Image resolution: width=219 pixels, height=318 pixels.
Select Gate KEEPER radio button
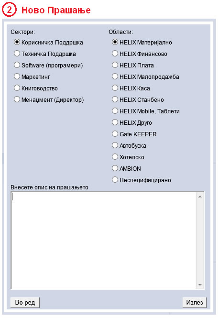click(115, 134)
